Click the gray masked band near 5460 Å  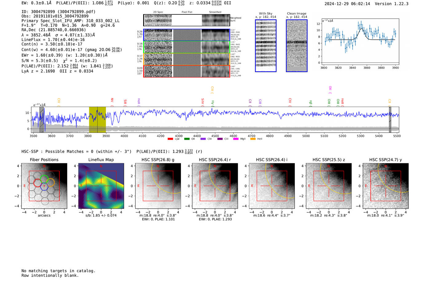(390, 119)
